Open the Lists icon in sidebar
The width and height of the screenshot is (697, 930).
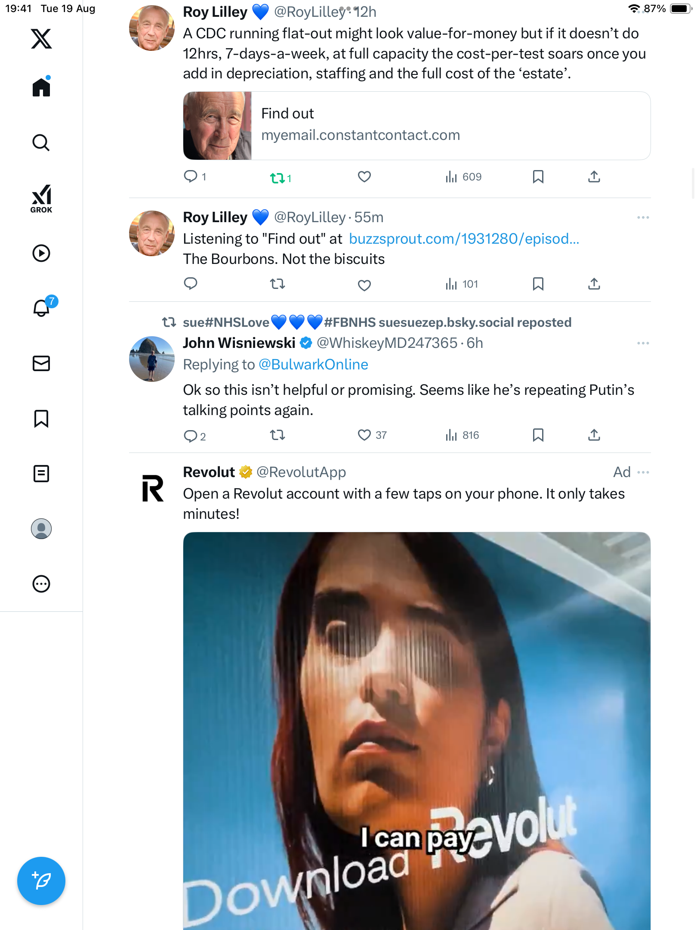click(x=41, y=474)
